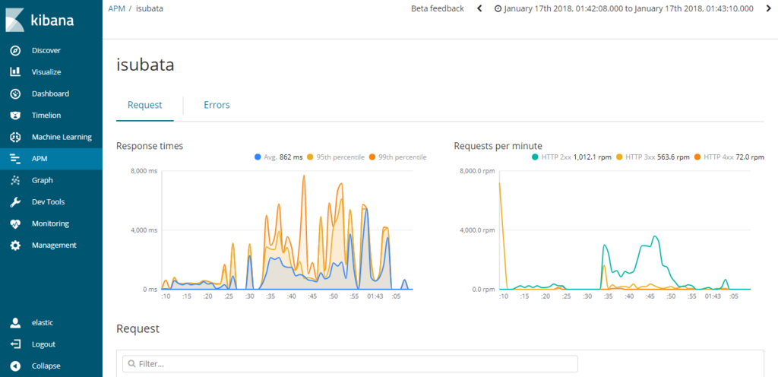Switch to the Errors tab
The width and height of the screenshot is (778, 377).
click(217, 105)
